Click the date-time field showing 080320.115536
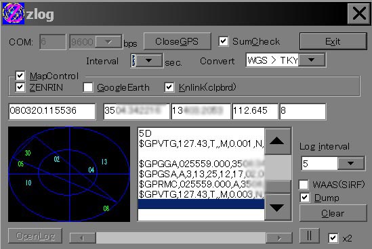Screen dimensions: 372x249 click(52, 111)
